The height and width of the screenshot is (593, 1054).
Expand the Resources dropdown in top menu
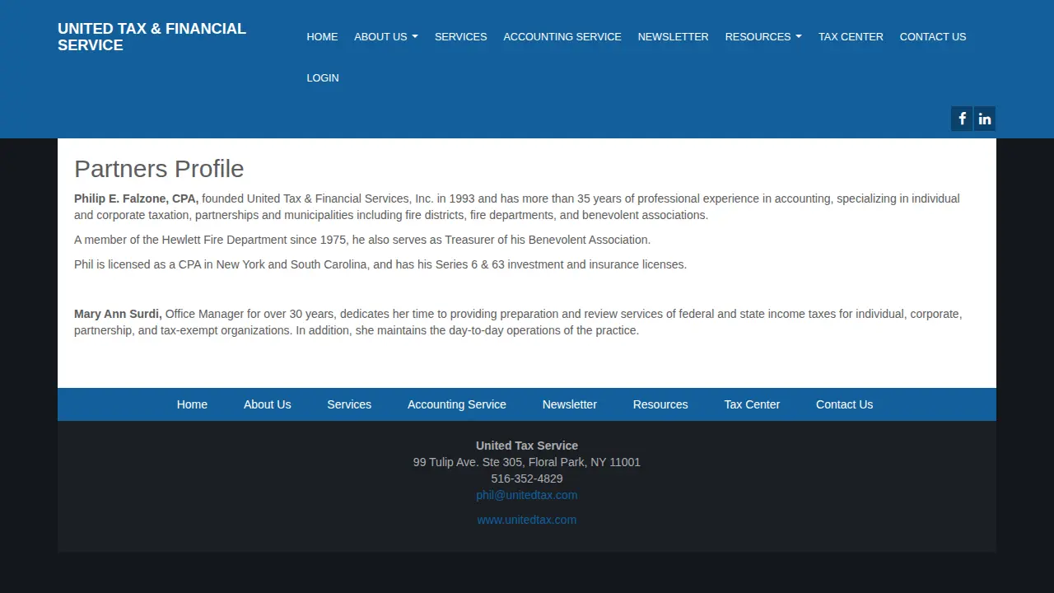763,37
